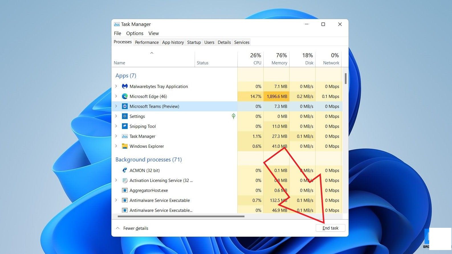The width and height of the screenshot is (452, 254).
Task: Sort by the Status column header
Action: pyautogui.click(x=216, y=59)
